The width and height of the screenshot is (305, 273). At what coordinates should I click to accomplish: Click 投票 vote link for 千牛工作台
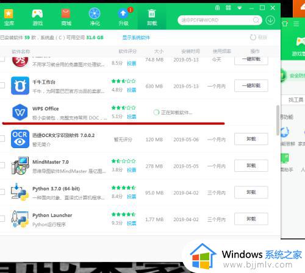point(131,90)
